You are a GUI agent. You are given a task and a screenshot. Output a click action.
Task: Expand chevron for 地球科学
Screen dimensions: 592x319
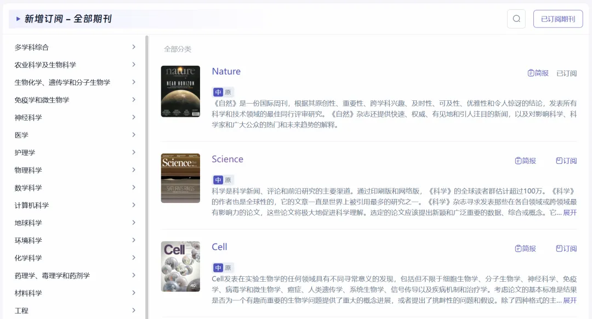pyautogui.click(x=134, y=223)
